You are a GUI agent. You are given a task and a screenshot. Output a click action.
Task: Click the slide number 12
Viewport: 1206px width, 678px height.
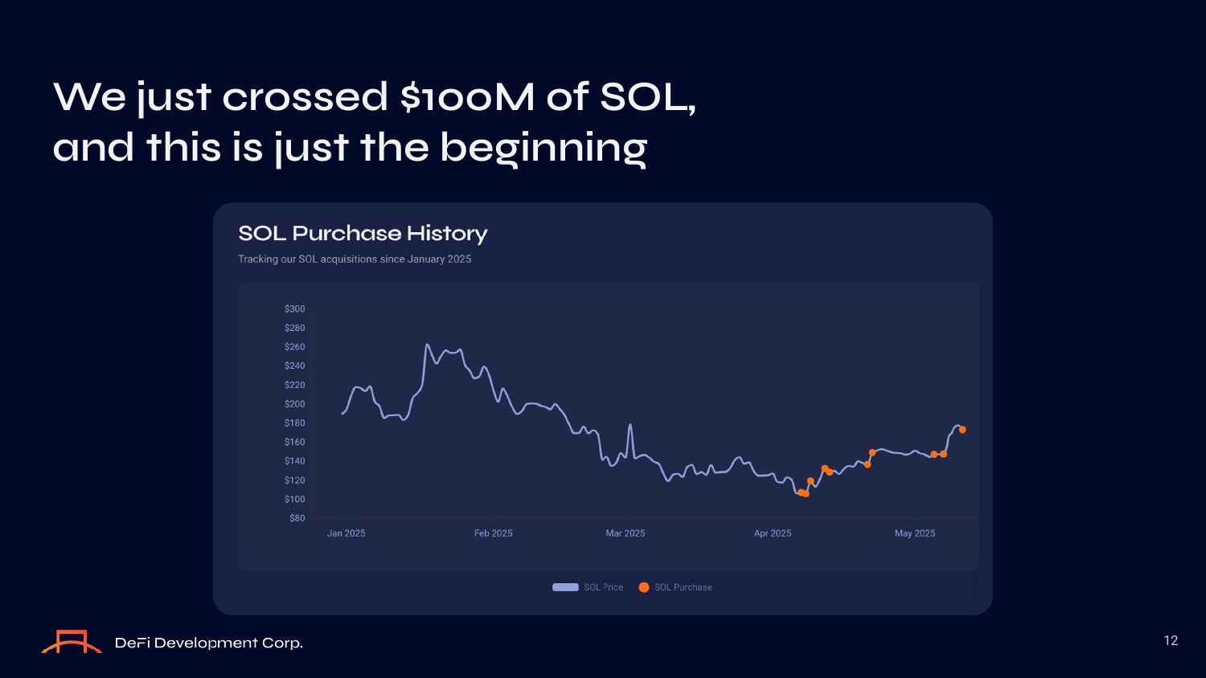1171,640
